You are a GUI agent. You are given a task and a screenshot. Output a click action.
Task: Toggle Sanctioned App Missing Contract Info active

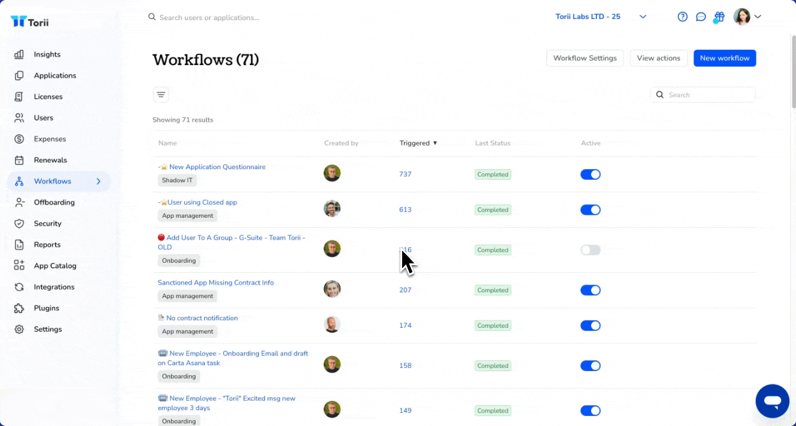590,290
